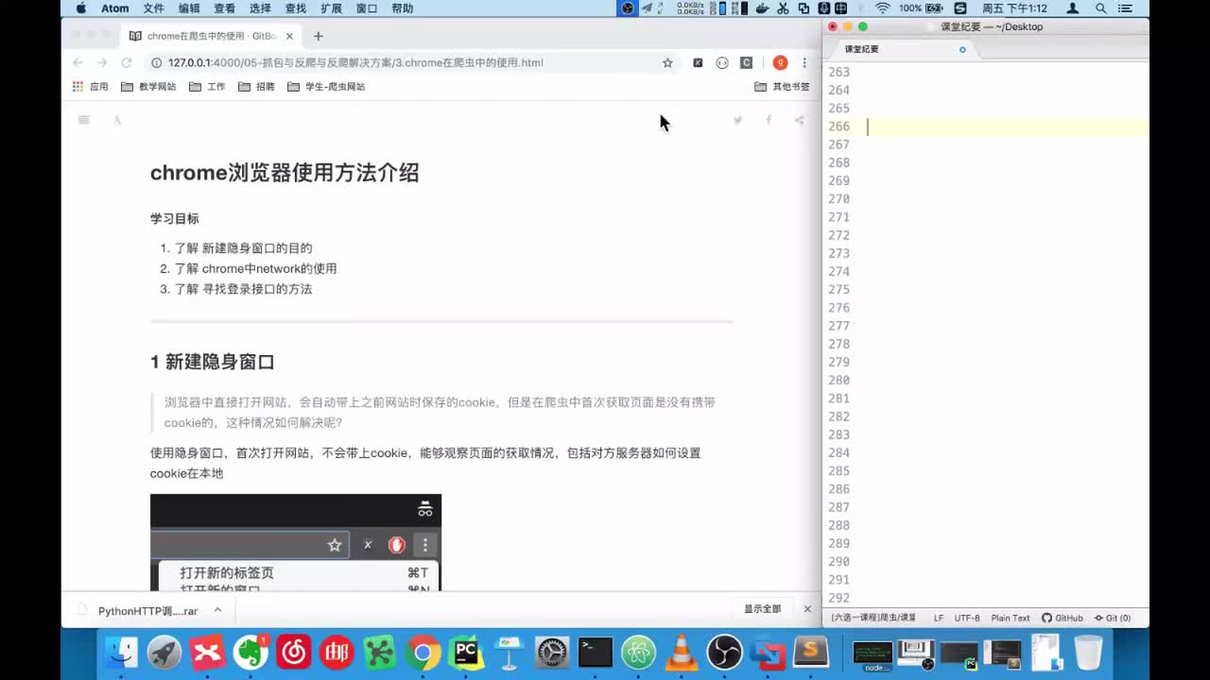Click line number 270 in Atom gutter

(x=838, y=198)
